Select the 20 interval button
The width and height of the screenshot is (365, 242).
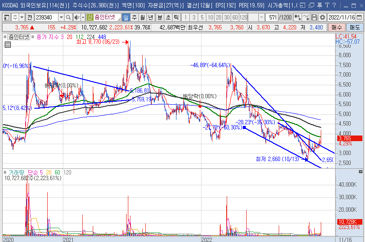click(x=218, y=17)
